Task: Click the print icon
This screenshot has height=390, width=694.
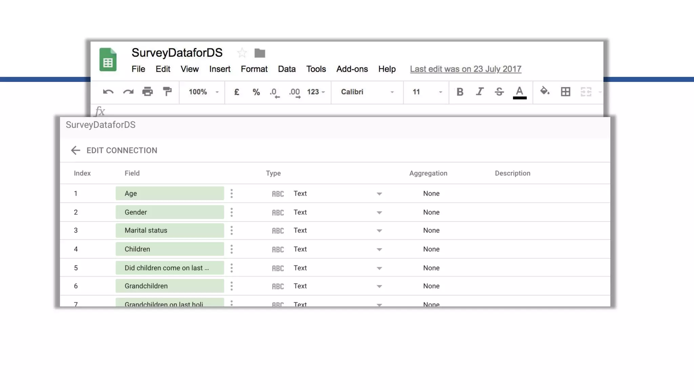Action: [x=147, y=92]
